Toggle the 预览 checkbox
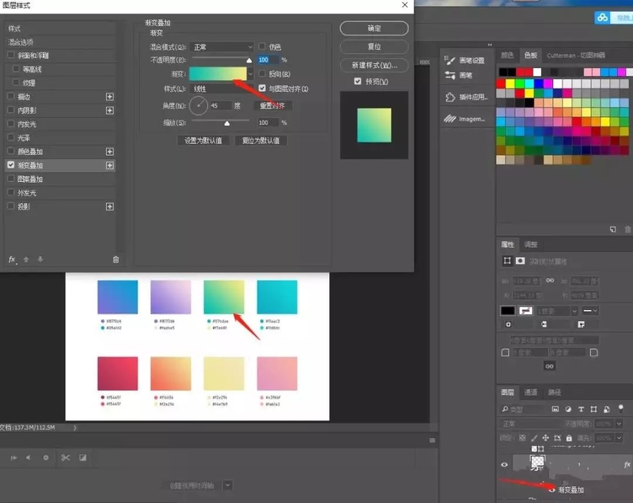633x503 pixels. click(x=358, y=81)
